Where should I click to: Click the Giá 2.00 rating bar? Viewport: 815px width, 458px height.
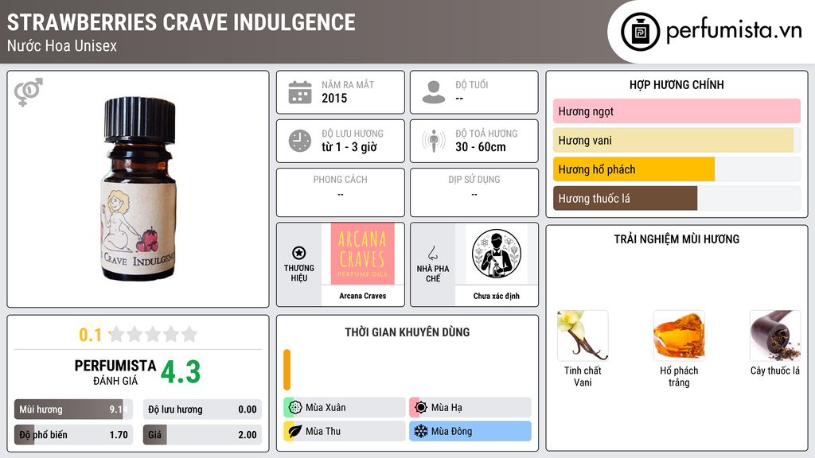pyautogui.click(x=202, y=435)
